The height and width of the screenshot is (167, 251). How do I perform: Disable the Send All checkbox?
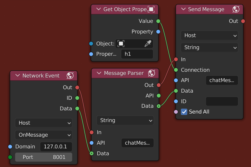(184, 112)
